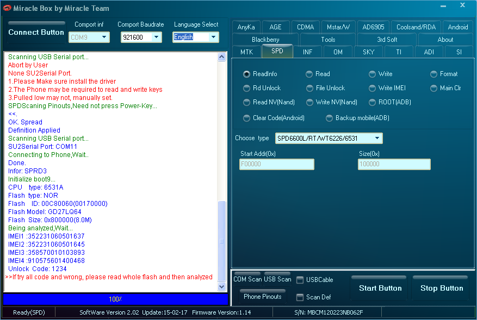This screenshot has width=477, height=320.
Task: Click the Stop Button
Action: click(x=442, y=288)
